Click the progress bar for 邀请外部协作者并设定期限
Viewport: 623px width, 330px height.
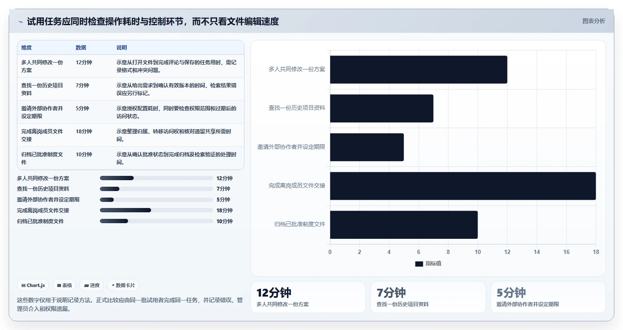tap(156, 200)
